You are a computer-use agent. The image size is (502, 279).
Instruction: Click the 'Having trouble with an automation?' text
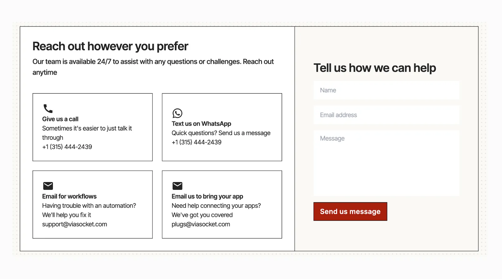click(x=89, y=206)
